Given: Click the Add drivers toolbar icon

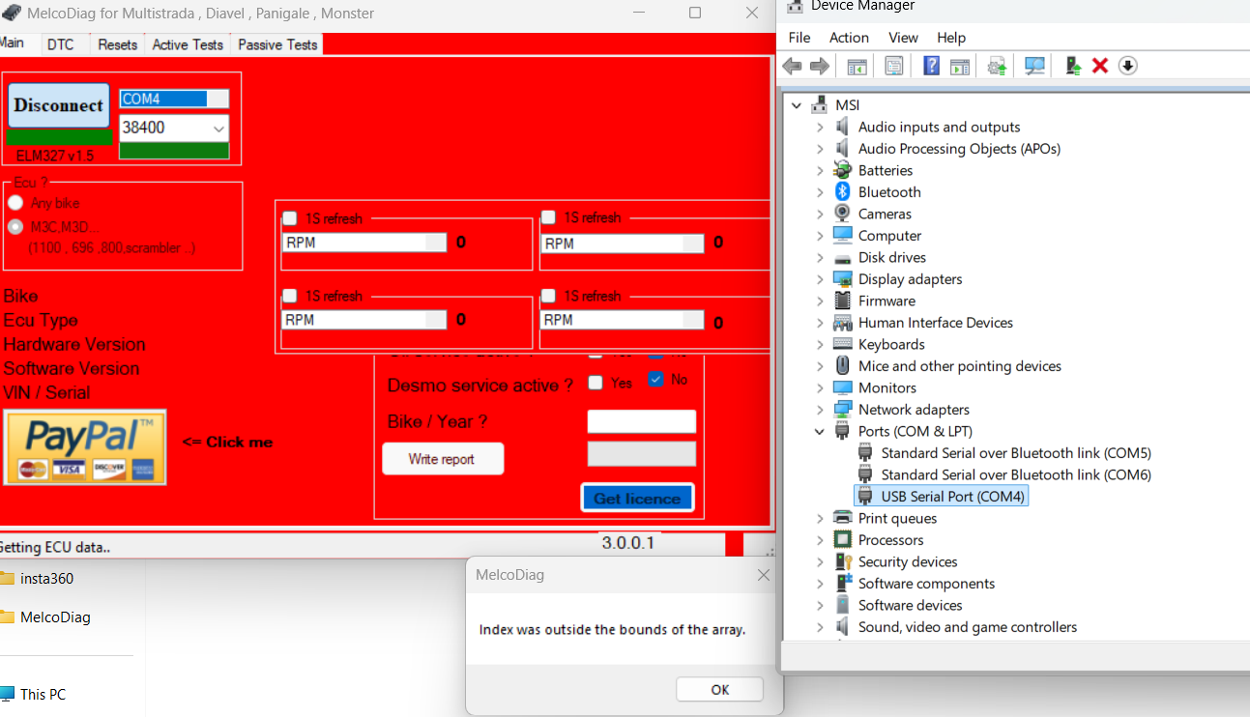Looking at the screenshot, I should point(1072,66).
